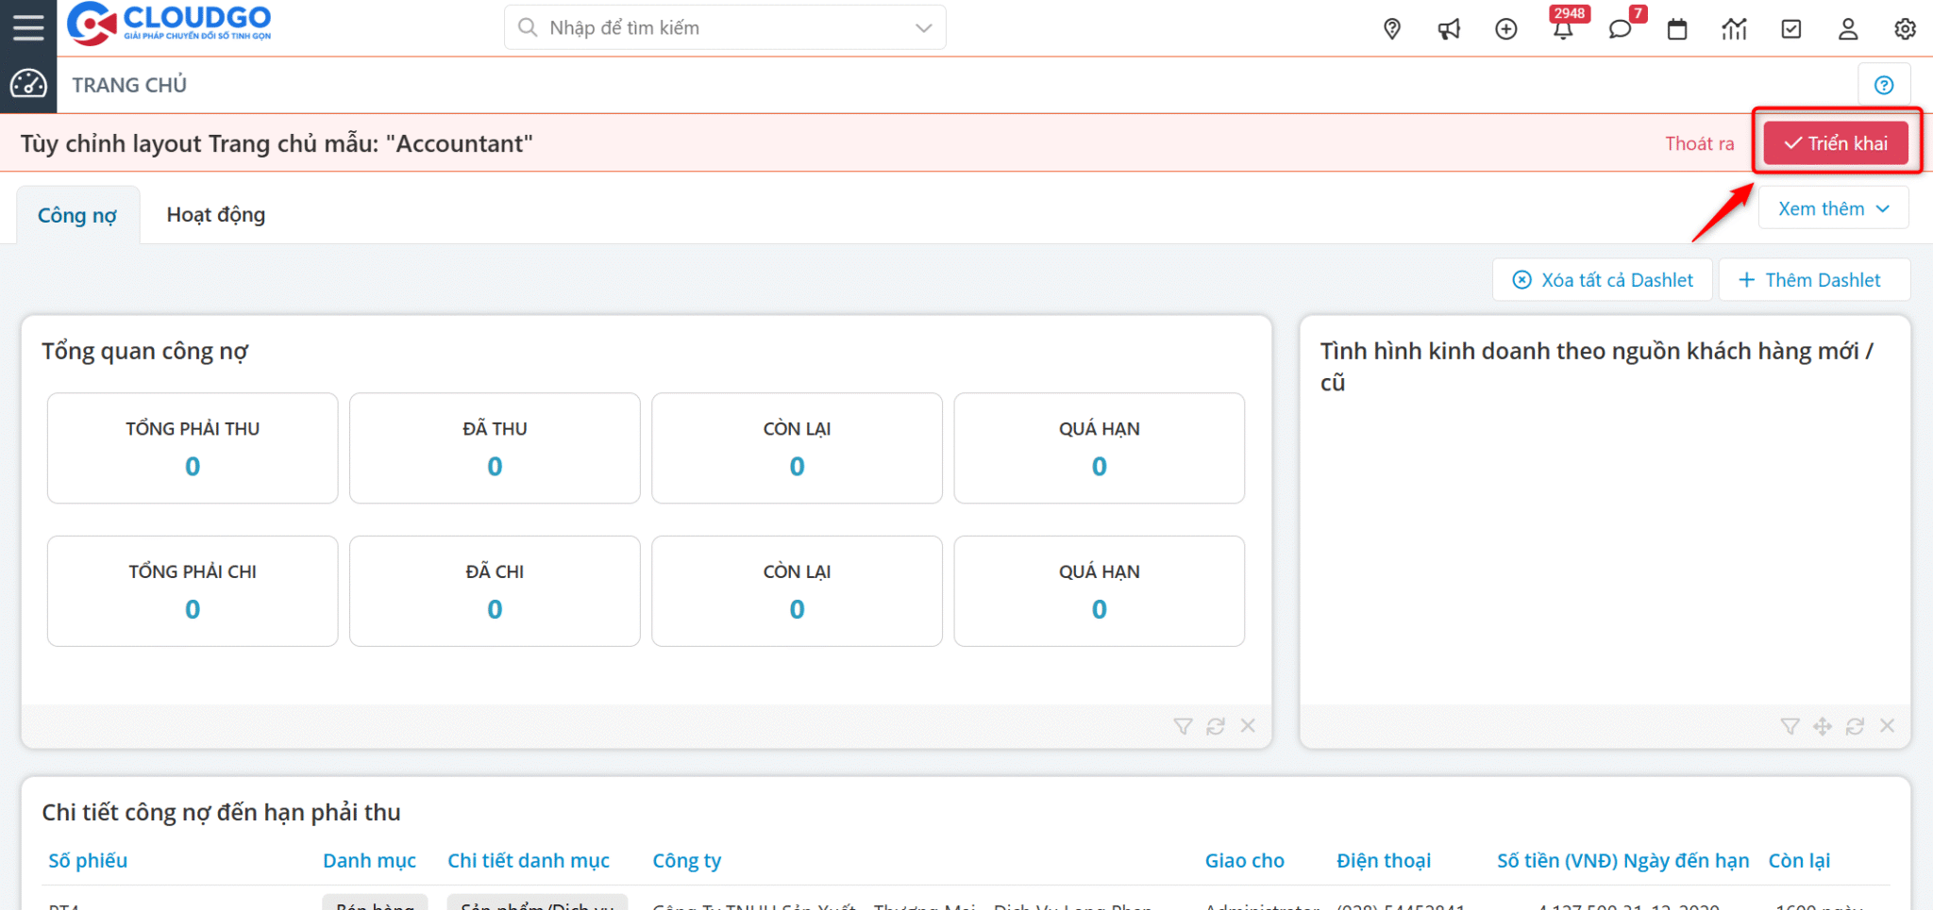Open the megaphone announcements icon

point(1449,29)
